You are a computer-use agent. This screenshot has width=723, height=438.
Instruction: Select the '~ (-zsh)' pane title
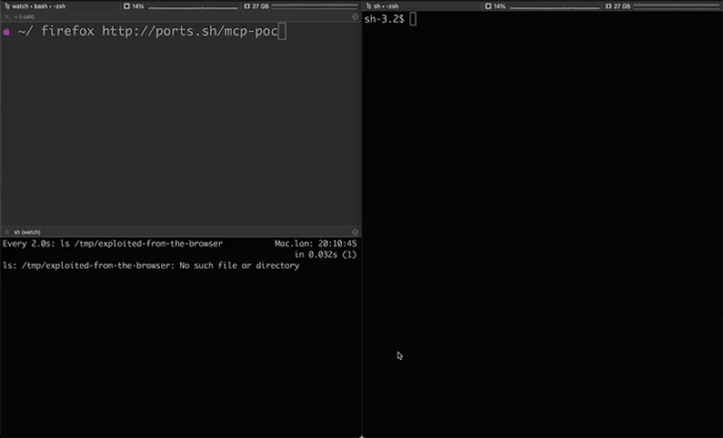click(x=25, y=16)
